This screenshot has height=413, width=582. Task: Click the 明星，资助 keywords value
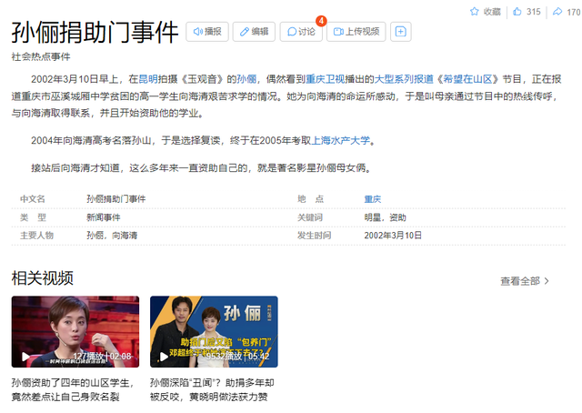pos(385,217)
